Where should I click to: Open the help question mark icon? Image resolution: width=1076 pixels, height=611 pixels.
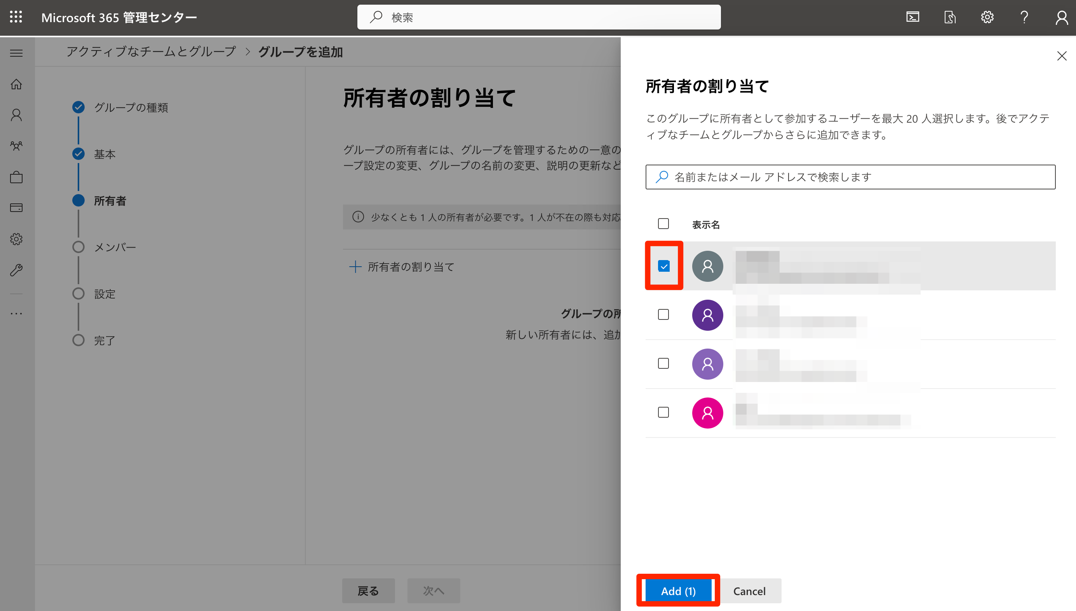(1024, 17)
